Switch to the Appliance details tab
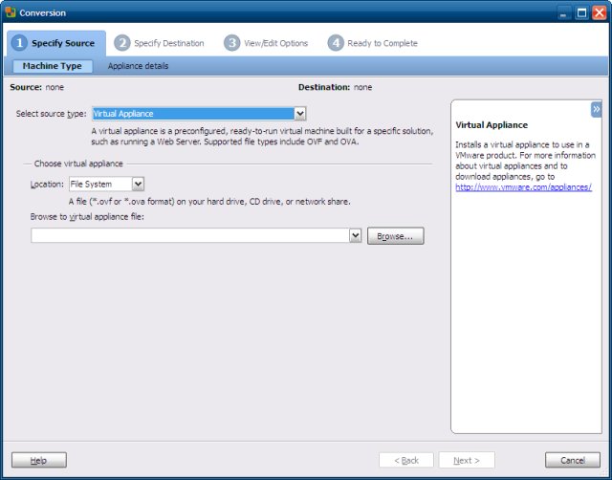 (x=138, y=66)
